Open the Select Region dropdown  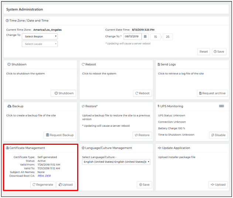[x=40, y=37]
